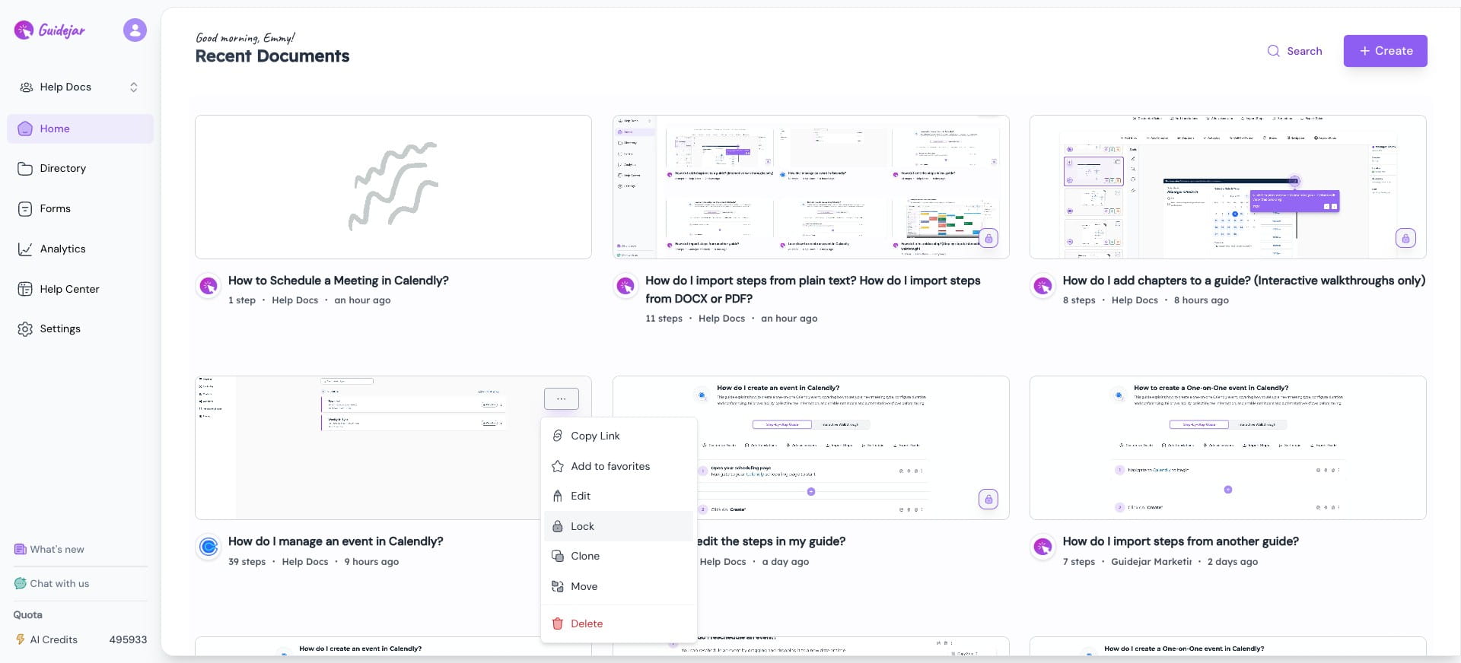Click the favorites star icon
1461x663 pixels.
click(x=558, y=466)
